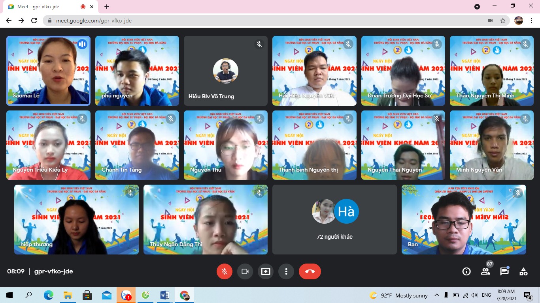Image resolution: width=540 pixels, height=303 pixels.
Task: Bookmark this page with the star icon
Action: point(503,21)
